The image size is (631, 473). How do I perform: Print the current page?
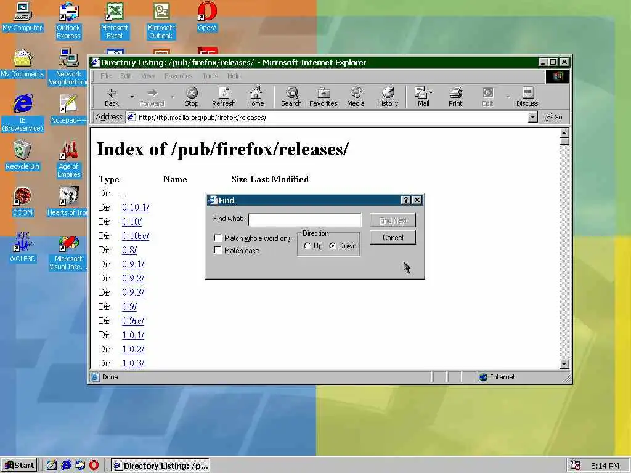[455, 97]
